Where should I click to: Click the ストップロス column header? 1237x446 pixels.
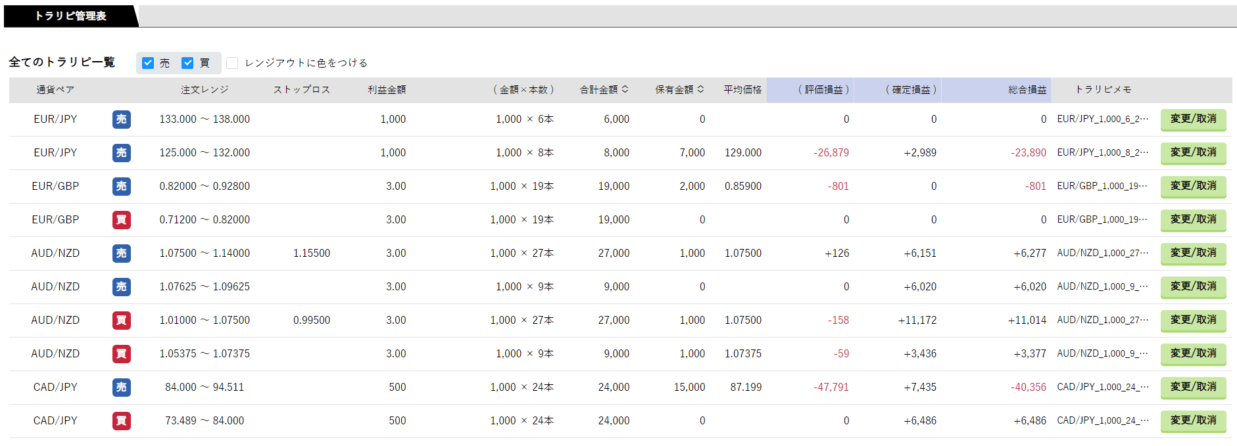click(x=302, y=90)
